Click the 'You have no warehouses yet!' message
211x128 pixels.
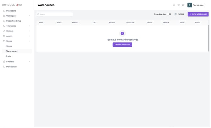(x=122, y=40)
